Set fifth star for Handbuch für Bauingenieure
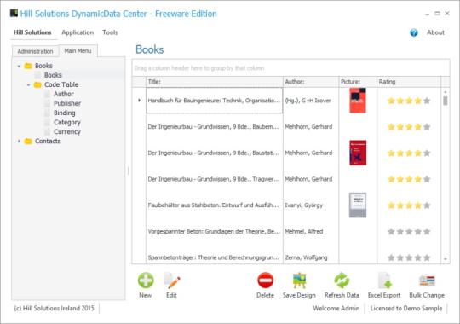The width and height of the screenshot is (460, 324). pyautogui.click(x=427, y=101)
